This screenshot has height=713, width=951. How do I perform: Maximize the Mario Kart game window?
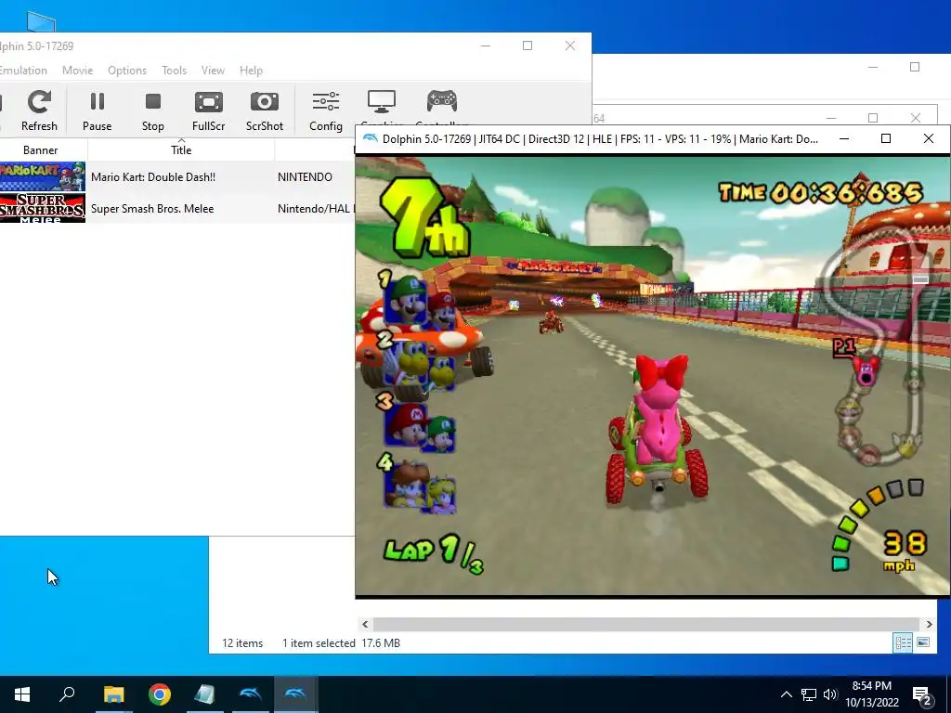pyautogui.click(x=886, y=139)
